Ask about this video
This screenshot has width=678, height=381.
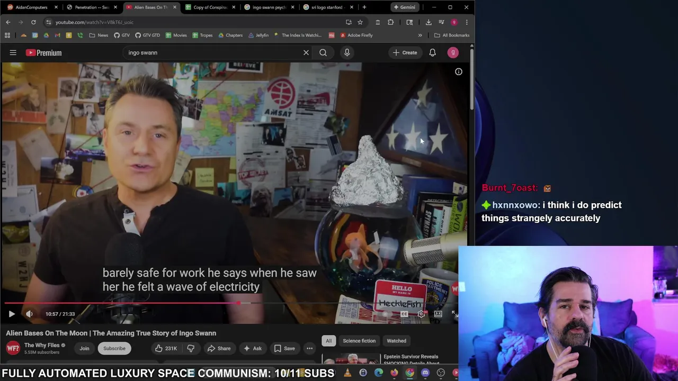[252, 348]
